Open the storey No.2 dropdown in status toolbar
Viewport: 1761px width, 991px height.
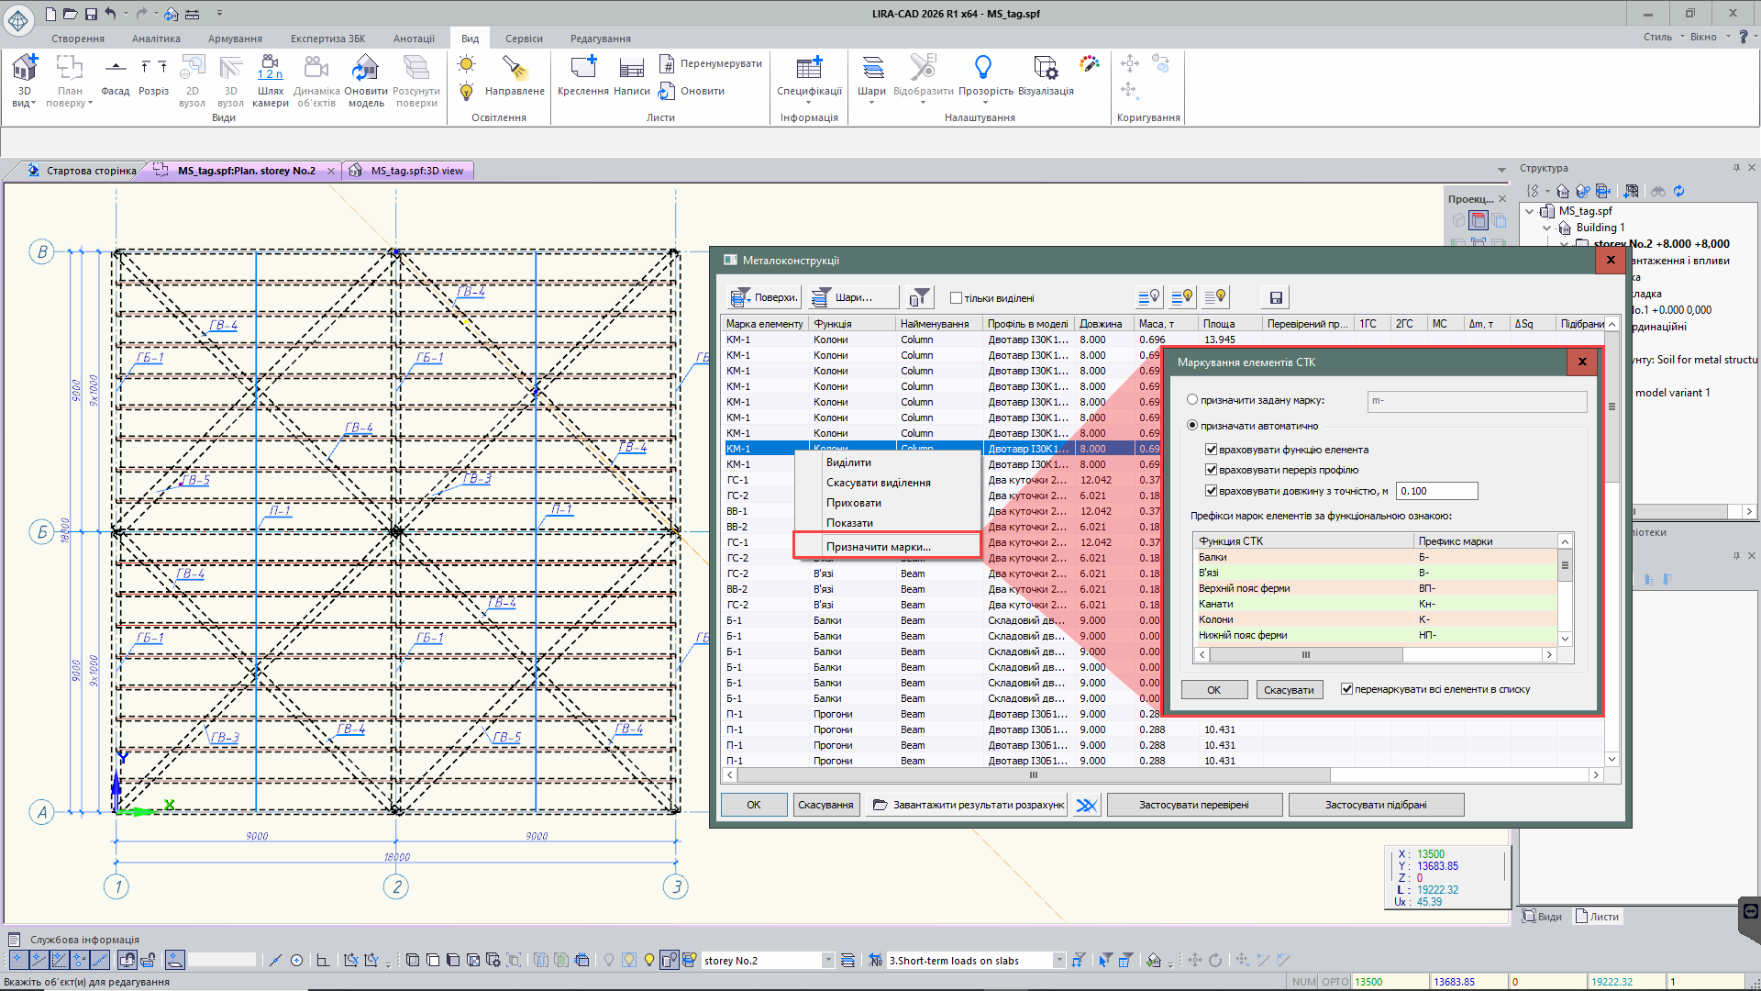pyautogui.click(x=827, y=961)
